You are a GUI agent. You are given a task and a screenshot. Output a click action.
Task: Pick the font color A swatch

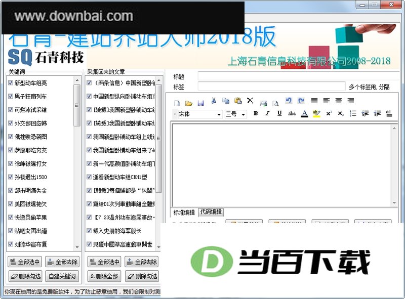[x=305, y=114]
